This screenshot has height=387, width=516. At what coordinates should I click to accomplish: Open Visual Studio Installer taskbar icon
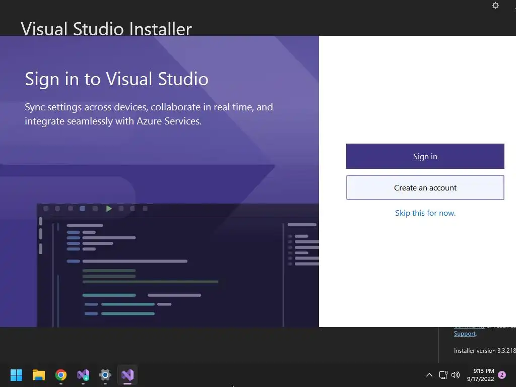83,375
